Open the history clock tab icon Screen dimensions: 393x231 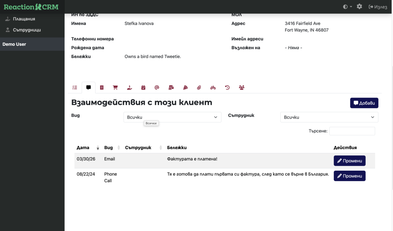(227, 88)
